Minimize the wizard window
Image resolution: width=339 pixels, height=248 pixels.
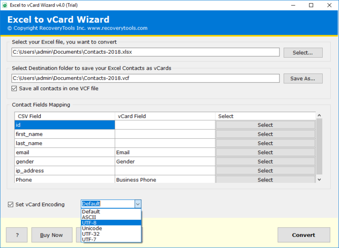293,5
